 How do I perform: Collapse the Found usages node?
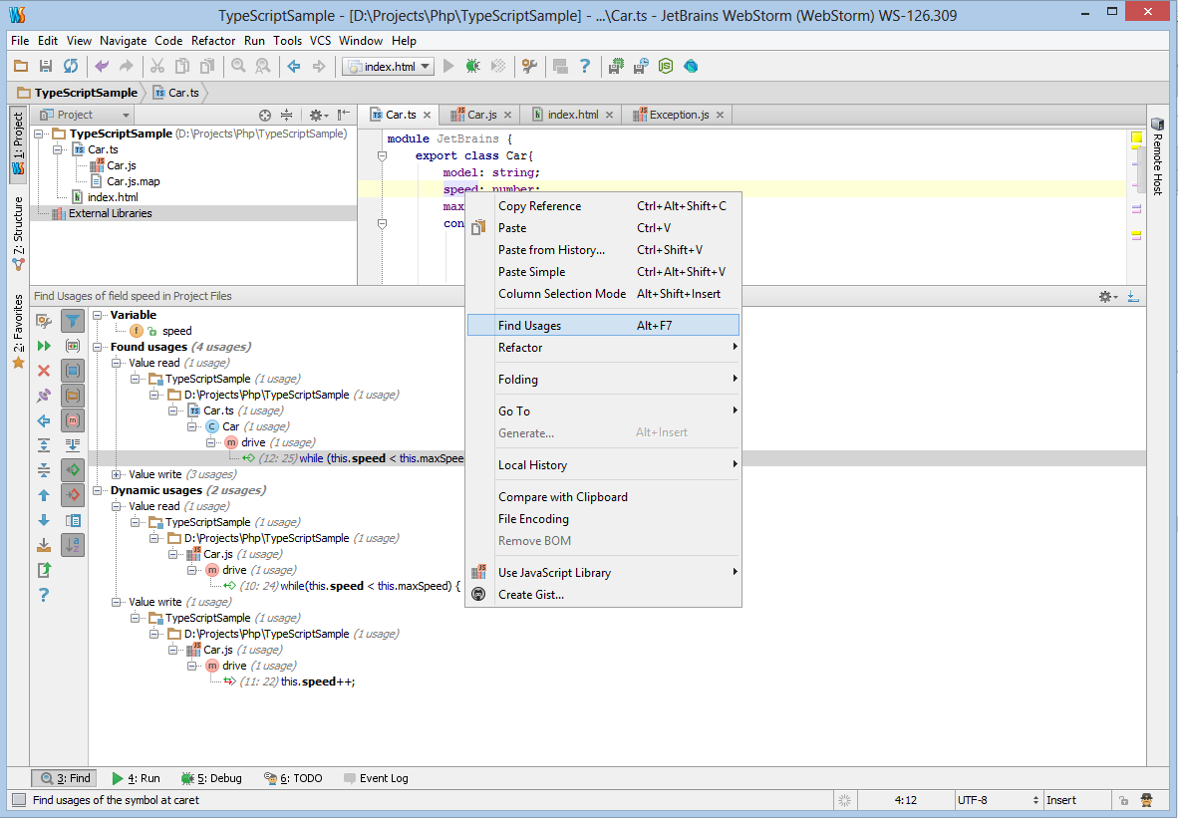point(98,347)
